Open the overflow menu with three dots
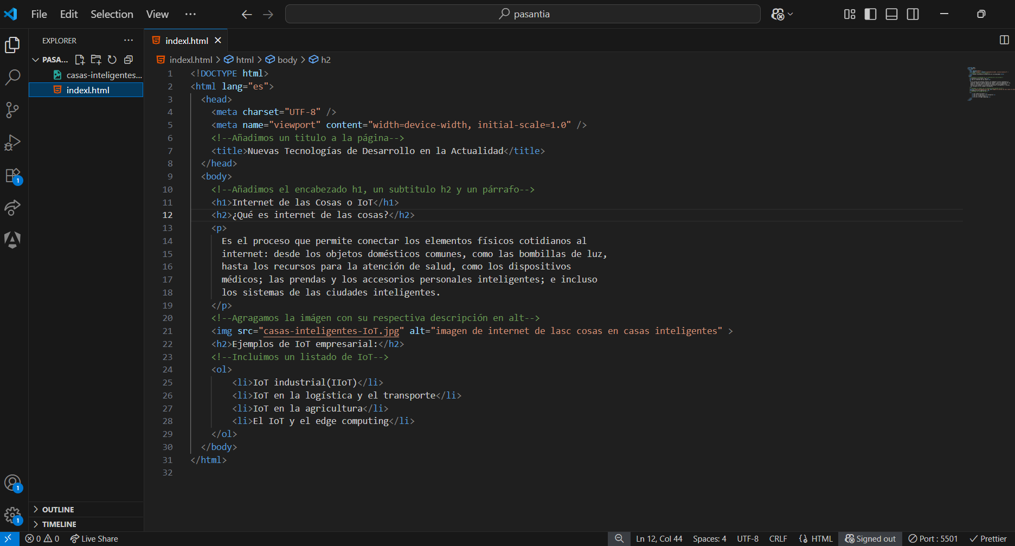This screenshot has height=546, width=1015. coord(190,14)
